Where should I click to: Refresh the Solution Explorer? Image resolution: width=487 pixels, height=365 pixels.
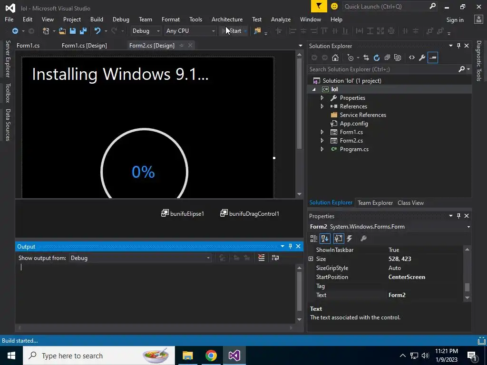pyautogui.click(x=377, y=58)
